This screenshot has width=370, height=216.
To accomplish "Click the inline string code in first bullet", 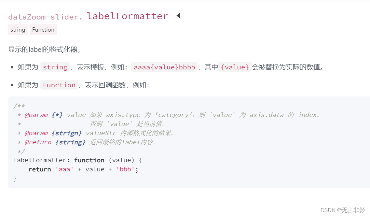I will 55,67.
